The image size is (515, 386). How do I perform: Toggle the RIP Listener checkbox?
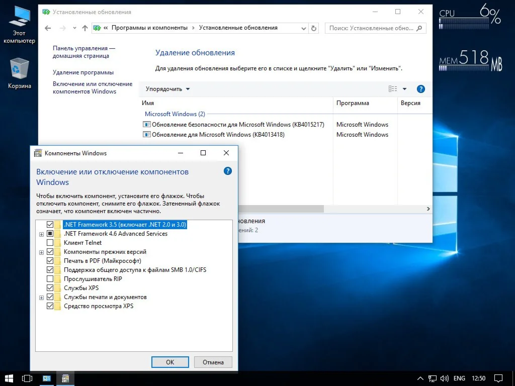[50, 279]
